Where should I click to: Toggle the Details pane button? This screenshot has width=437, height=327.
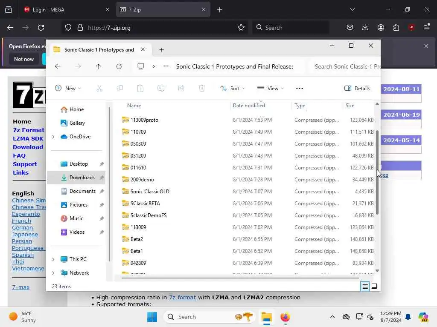(357, 89)
